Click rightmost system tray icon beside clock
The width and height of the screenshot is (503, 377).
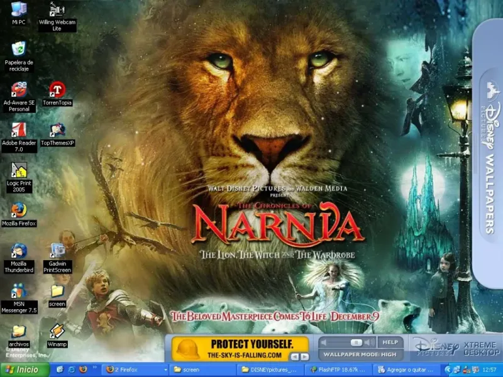[476, 370]
